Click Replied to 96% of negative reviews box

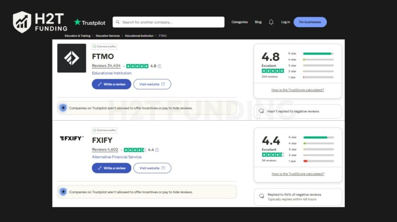point(298,197)
